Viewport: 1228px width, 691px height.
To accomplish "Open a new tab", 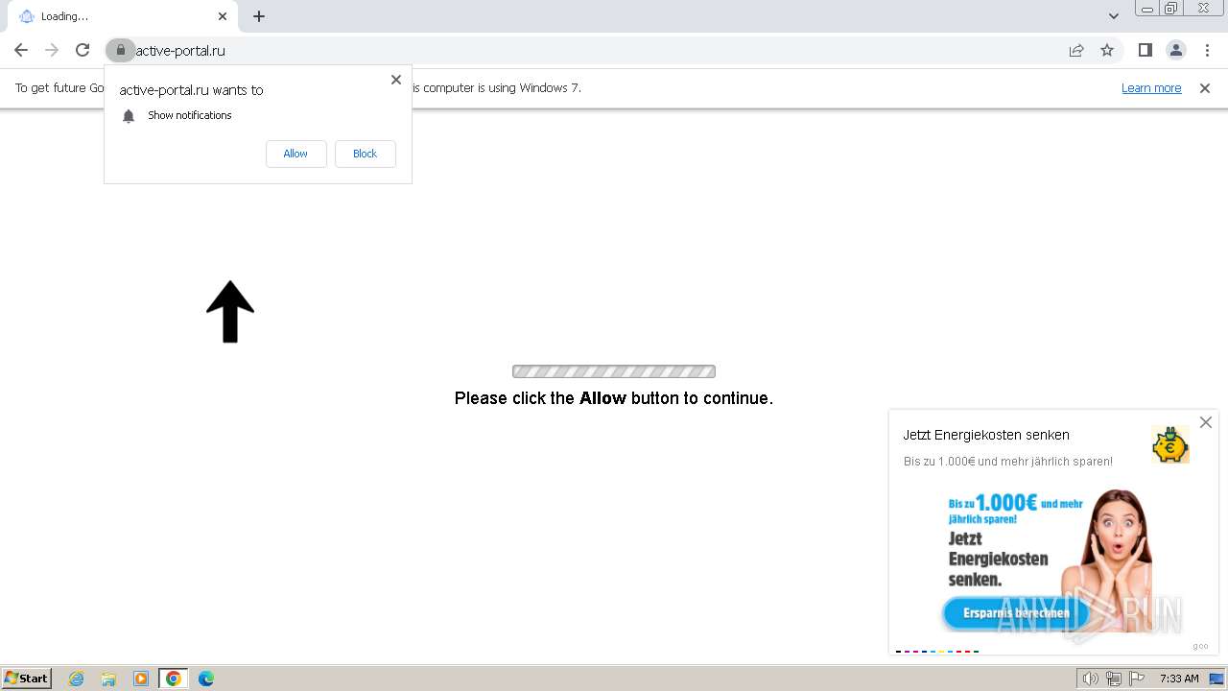I will [x=259, y=16].
